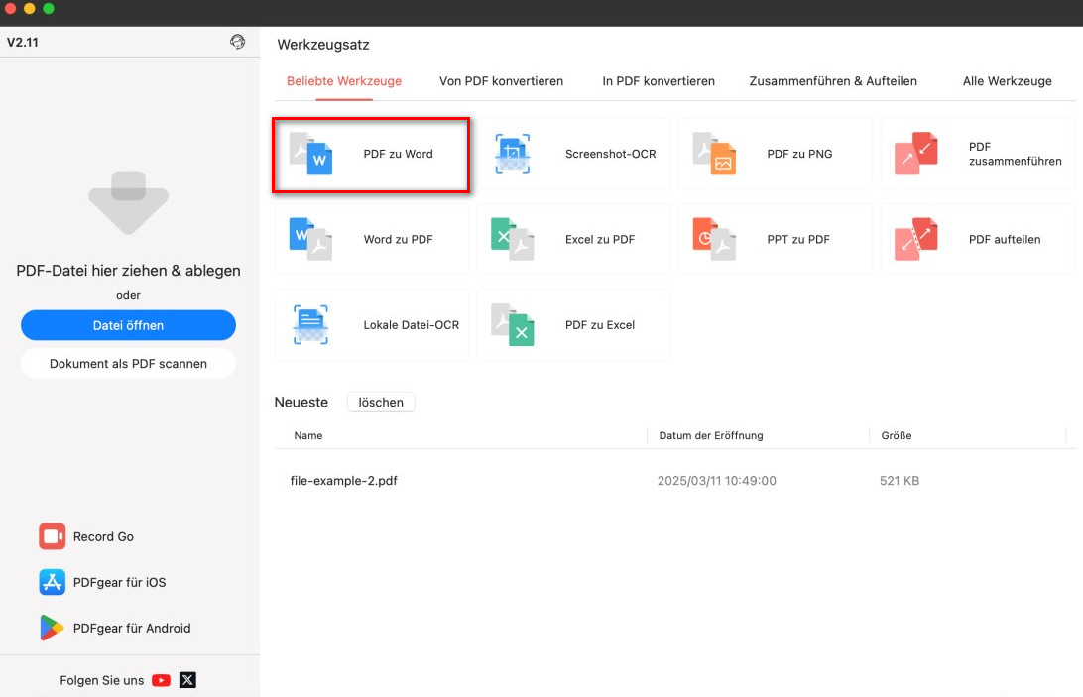The image size is (1083, 697).
Task: Open the PDF zu Word tool
Action: (x=371, y=154)
